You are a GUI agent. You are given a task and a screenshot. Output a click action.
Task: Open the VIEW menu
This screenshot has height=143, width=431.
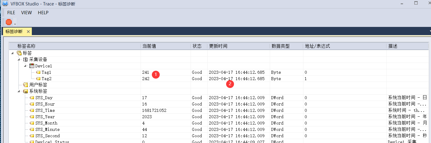click(26, 13)
